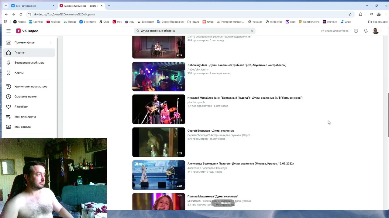Close the Киноленты ВСоюзе tab

(102, 6)
